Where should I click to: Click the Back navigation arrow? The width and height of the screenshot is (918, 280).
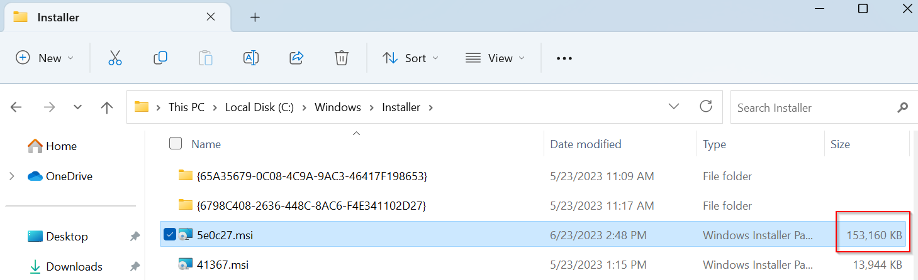[16, 107]
